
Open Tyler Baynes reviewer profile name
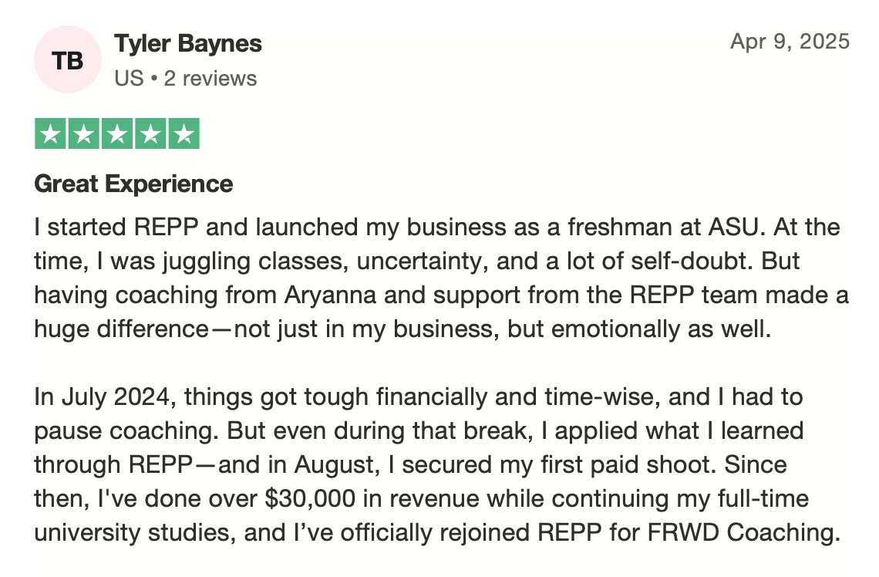point(188,44)
